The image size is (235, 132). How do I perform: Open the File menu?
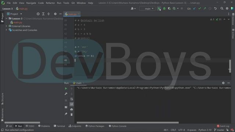point(9,3)
